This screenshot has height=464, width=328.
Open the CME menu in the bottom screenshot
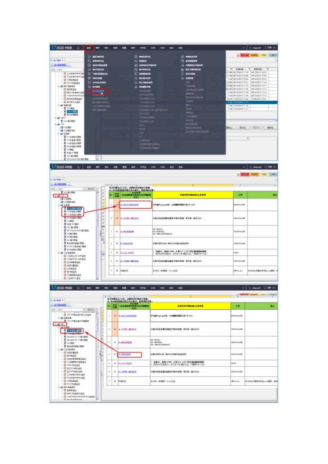pyautogui.click(x=162, y=288)
